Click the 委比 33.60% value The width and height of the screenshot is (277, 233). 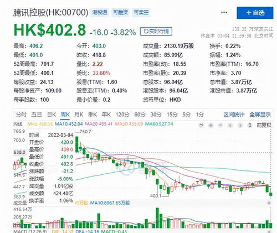(101, 73)
